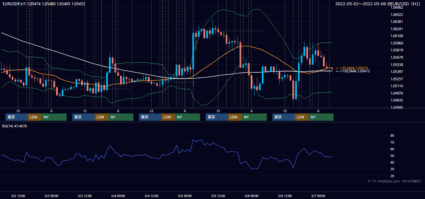425x199 pixels.
Task: Click the RSI scale value 50
Action: [x=392, y=156]
